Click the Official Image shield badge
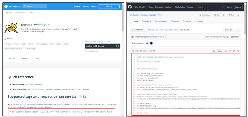248x117 pixels. click(40, 25)
